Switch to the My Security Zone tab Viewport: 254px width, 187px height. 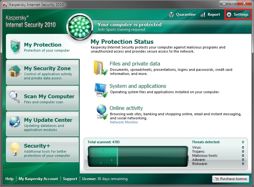point(43,72)
